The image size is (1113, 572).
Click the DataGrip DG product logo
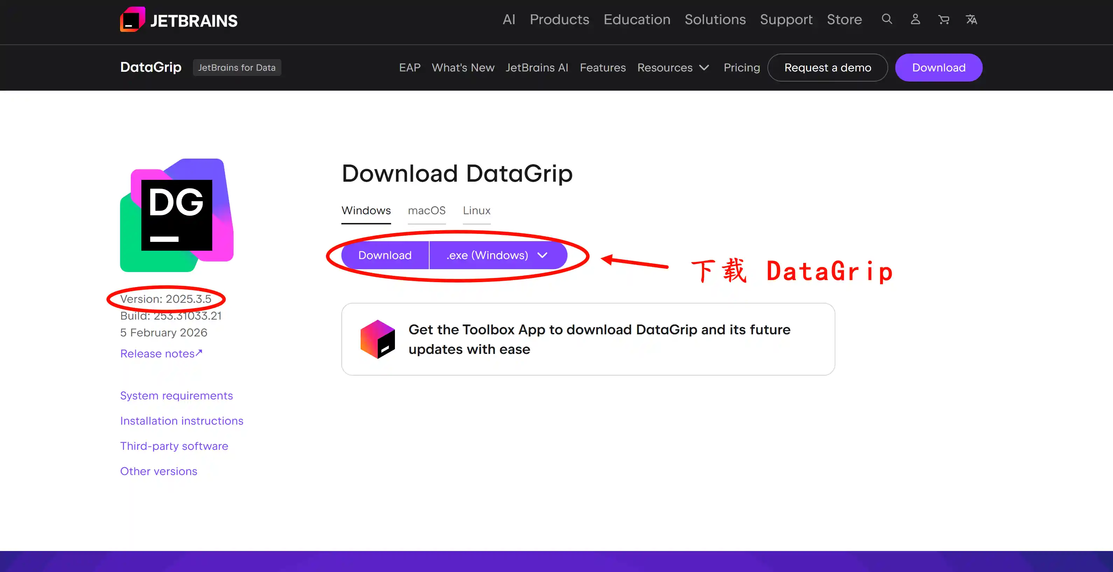(x=176, y=216)
